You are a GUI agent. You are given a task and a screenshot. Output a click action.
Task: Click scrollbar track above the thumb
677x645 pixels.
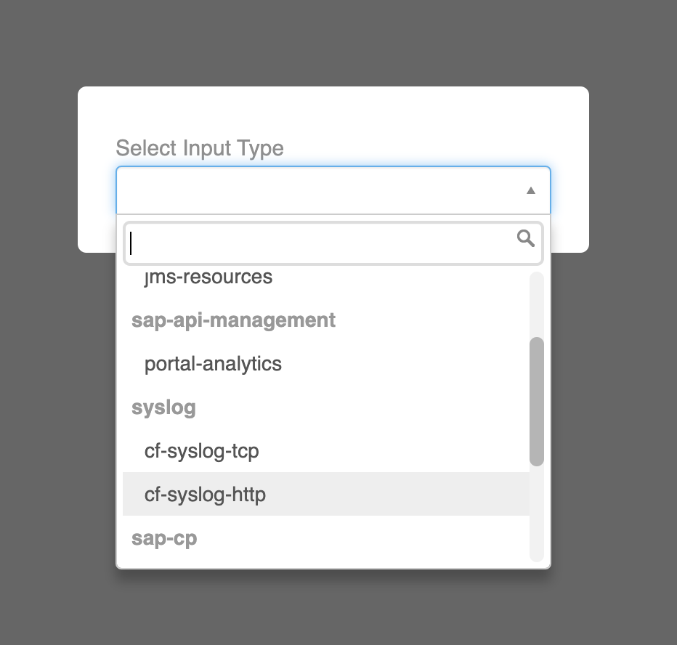tap(537, 305)
